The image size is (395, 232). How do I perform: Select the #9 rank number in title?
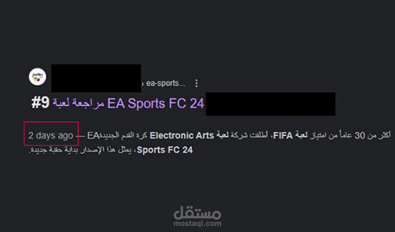pos(40,103)
